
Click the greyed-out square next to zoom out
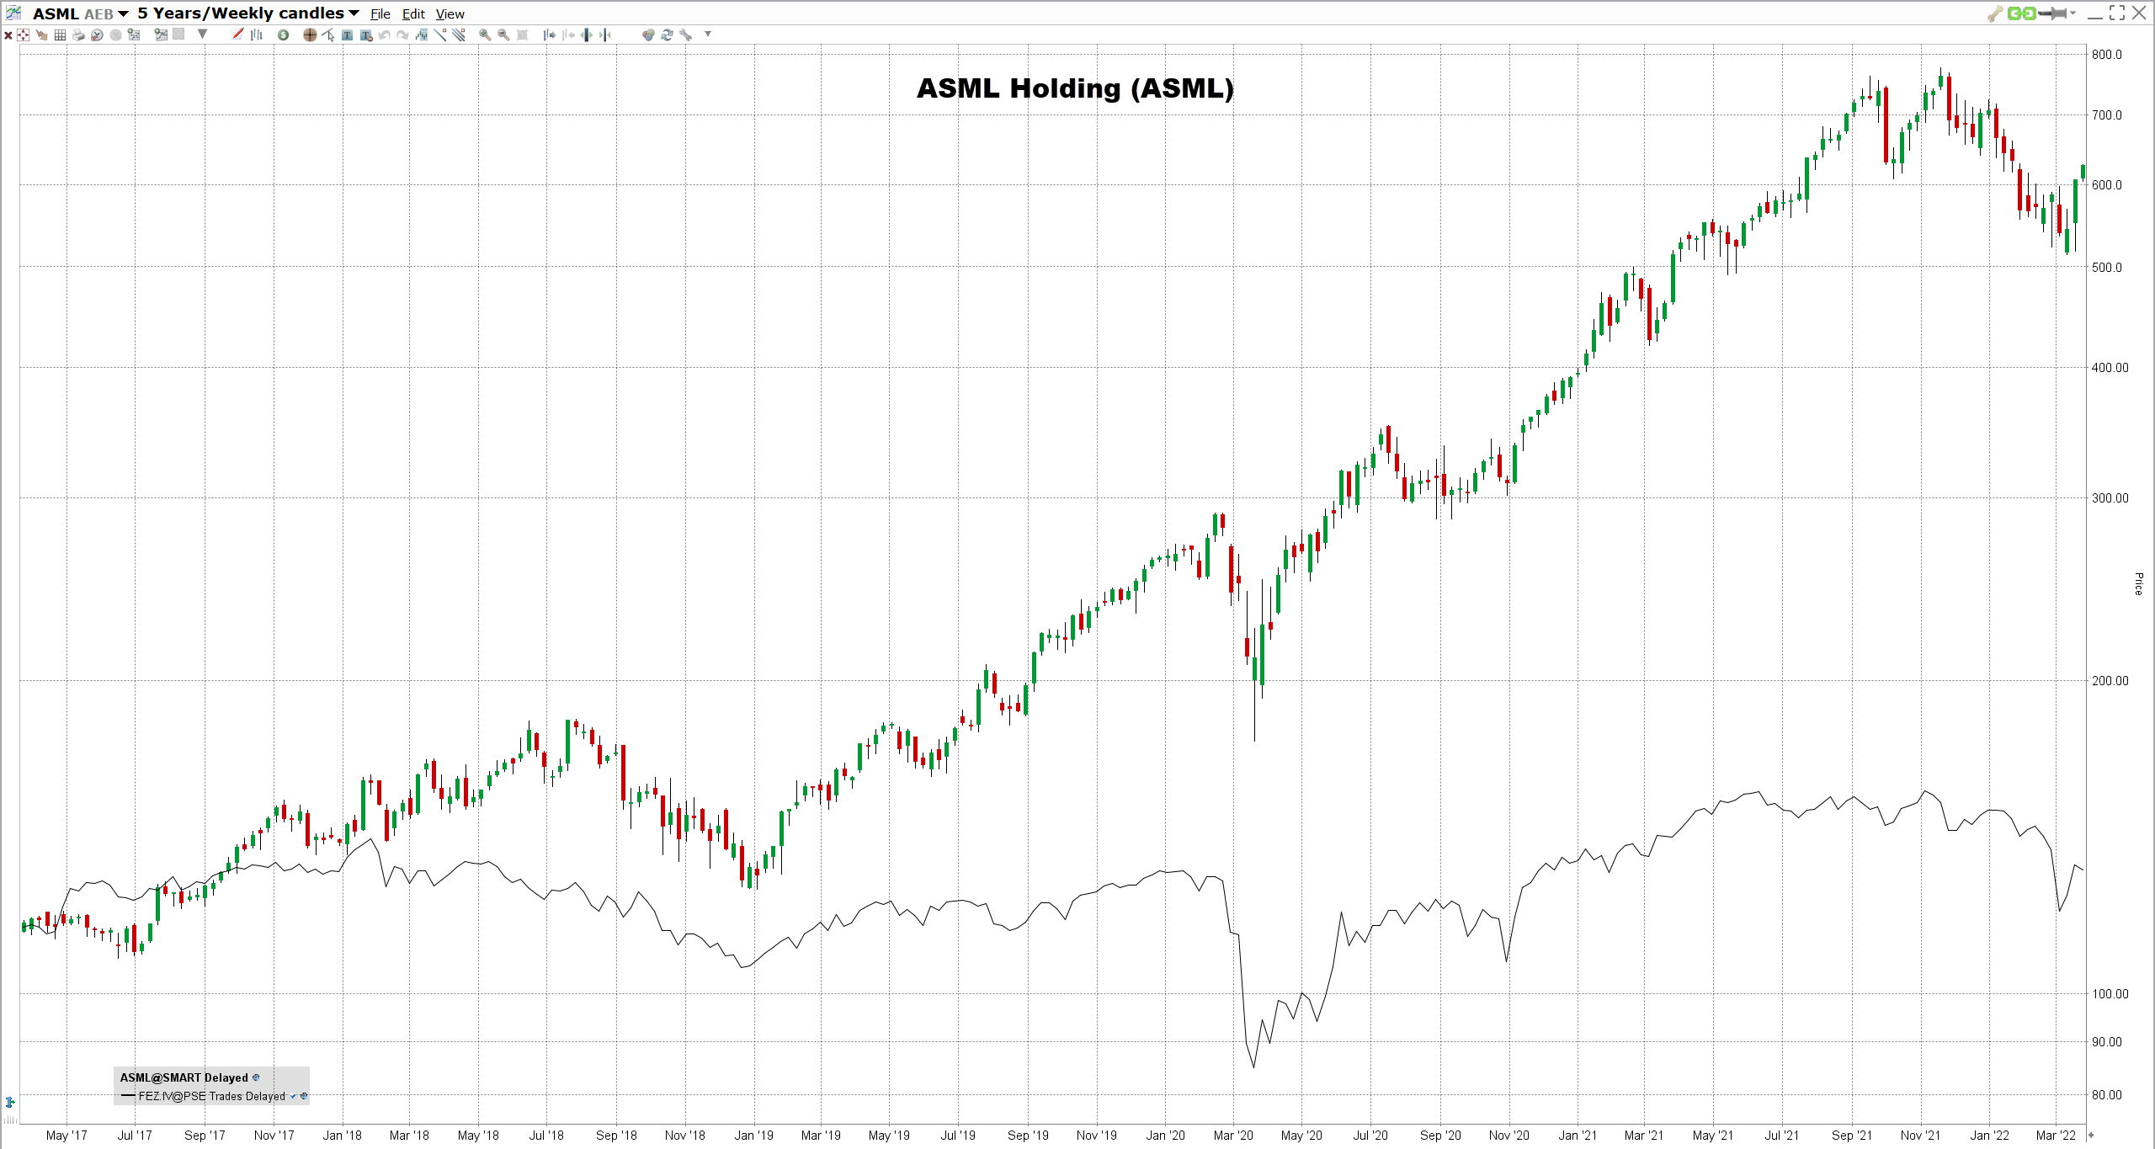pos(522,35)
